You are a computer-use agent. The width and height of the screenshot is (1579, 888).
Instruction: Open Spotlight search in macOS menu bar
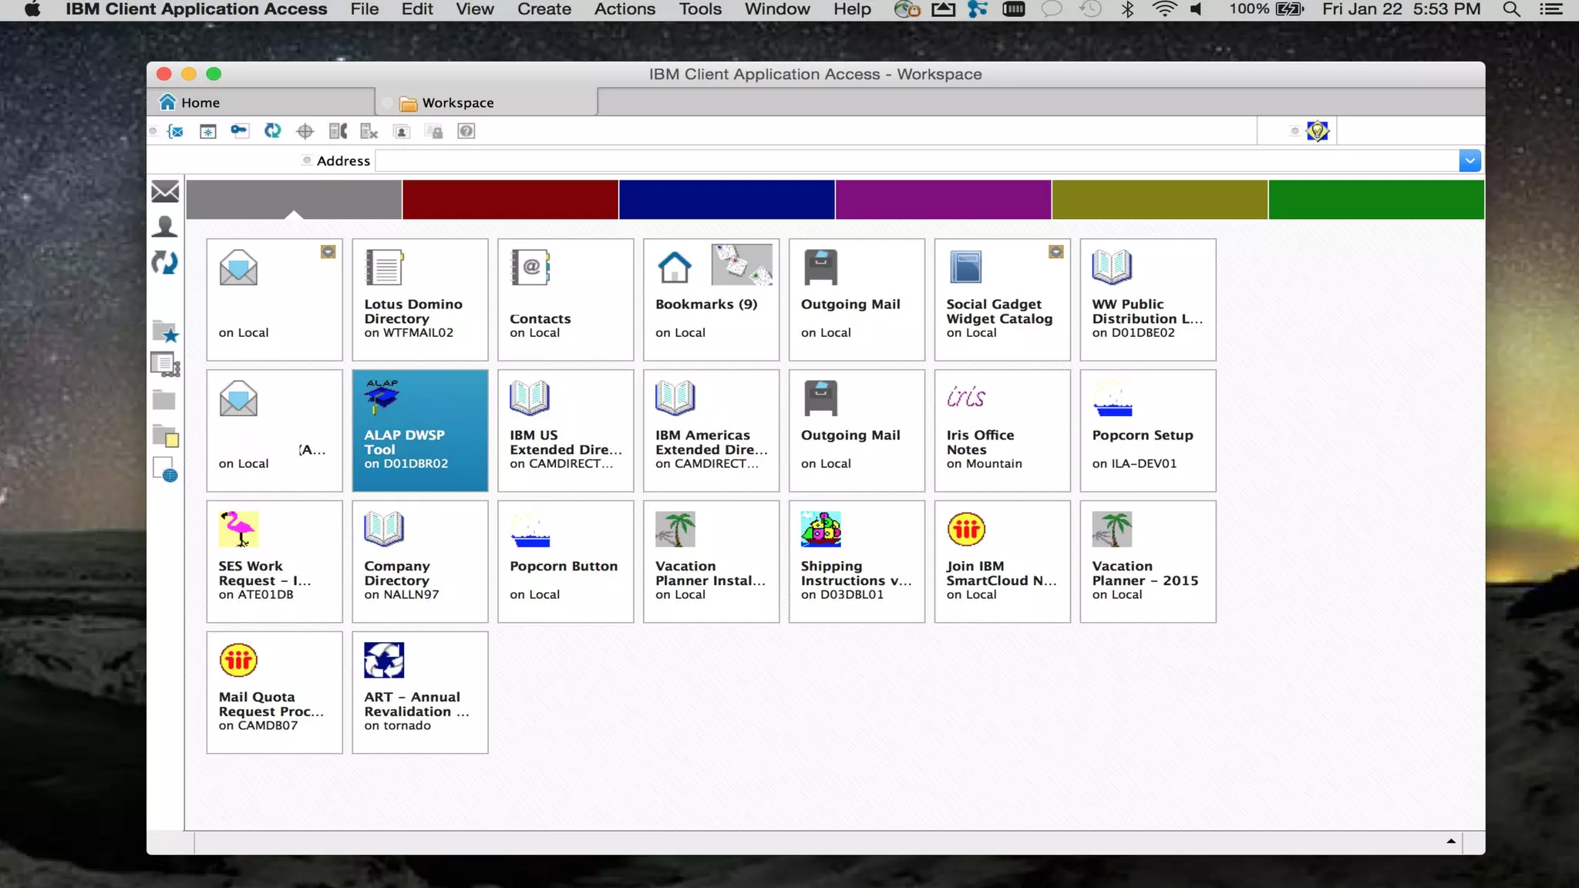[1511, 9]
